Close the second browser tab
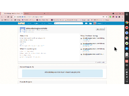The height and width of the screenshot is (96, 129). coord(44,14)
